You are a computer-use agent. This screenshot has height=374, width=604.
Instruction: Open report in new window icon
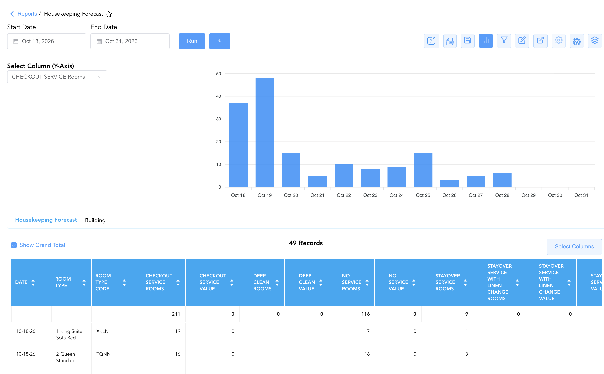click(x=540, y=41)
